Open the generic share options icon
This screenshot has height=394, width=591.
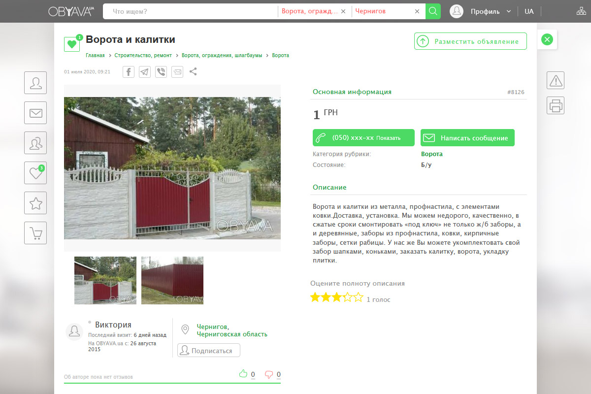[x=193, y=72]
